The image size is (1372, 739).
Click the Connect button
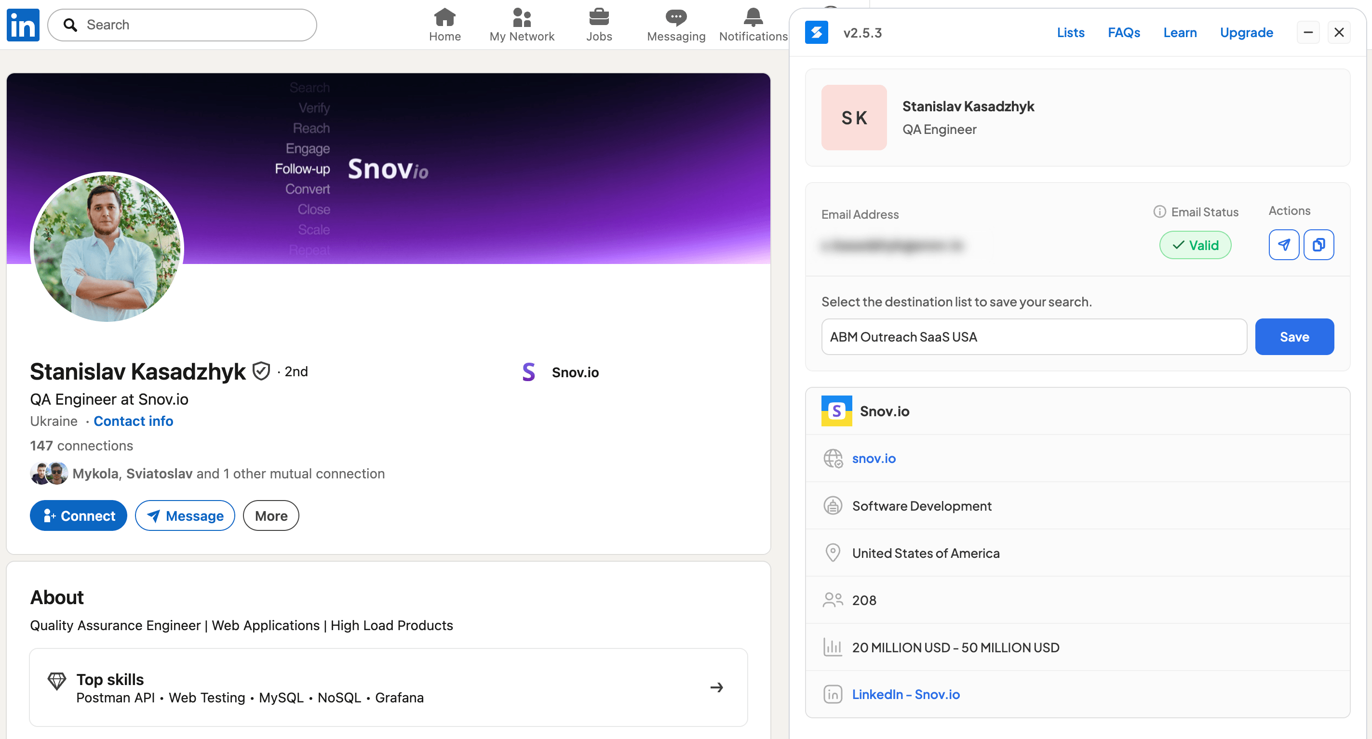pyautogui.click(x=78, y=515)
